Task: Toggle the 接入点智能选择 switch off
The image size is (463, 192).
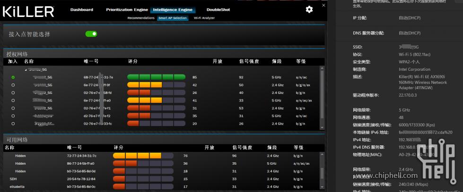Action: tap(91, 34)
